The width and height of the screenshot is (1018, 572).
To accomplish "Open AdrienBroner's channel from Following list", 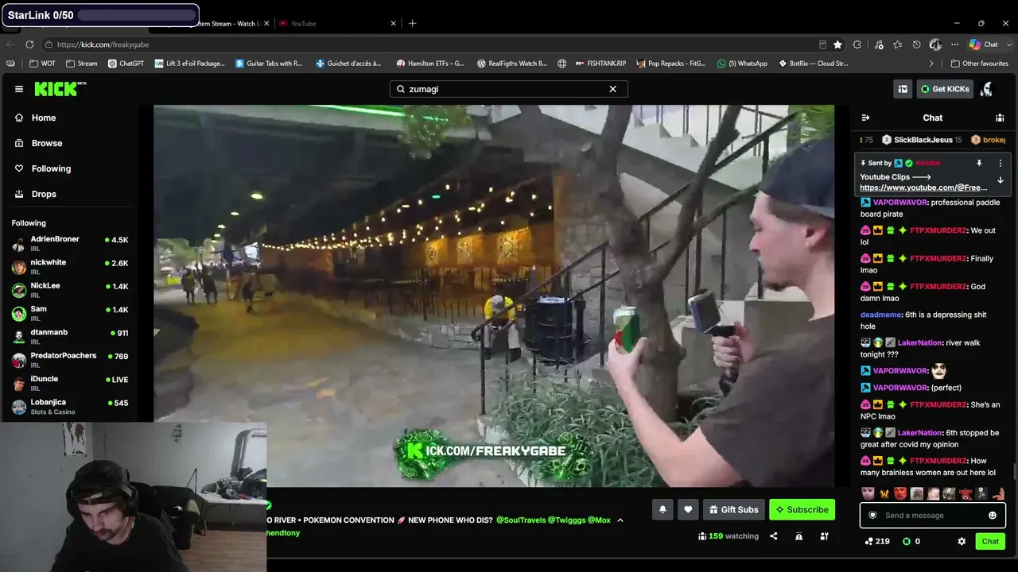I will pos(70,244).
